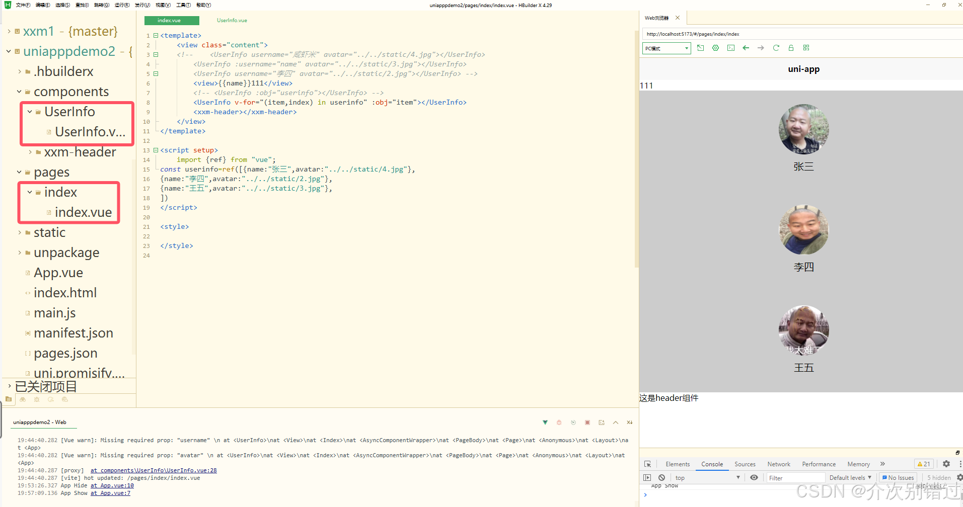Viewport: 963px width, 507px height.
Task: Click the bug debug icon in sidebar footer
Action: pos(37,399)
